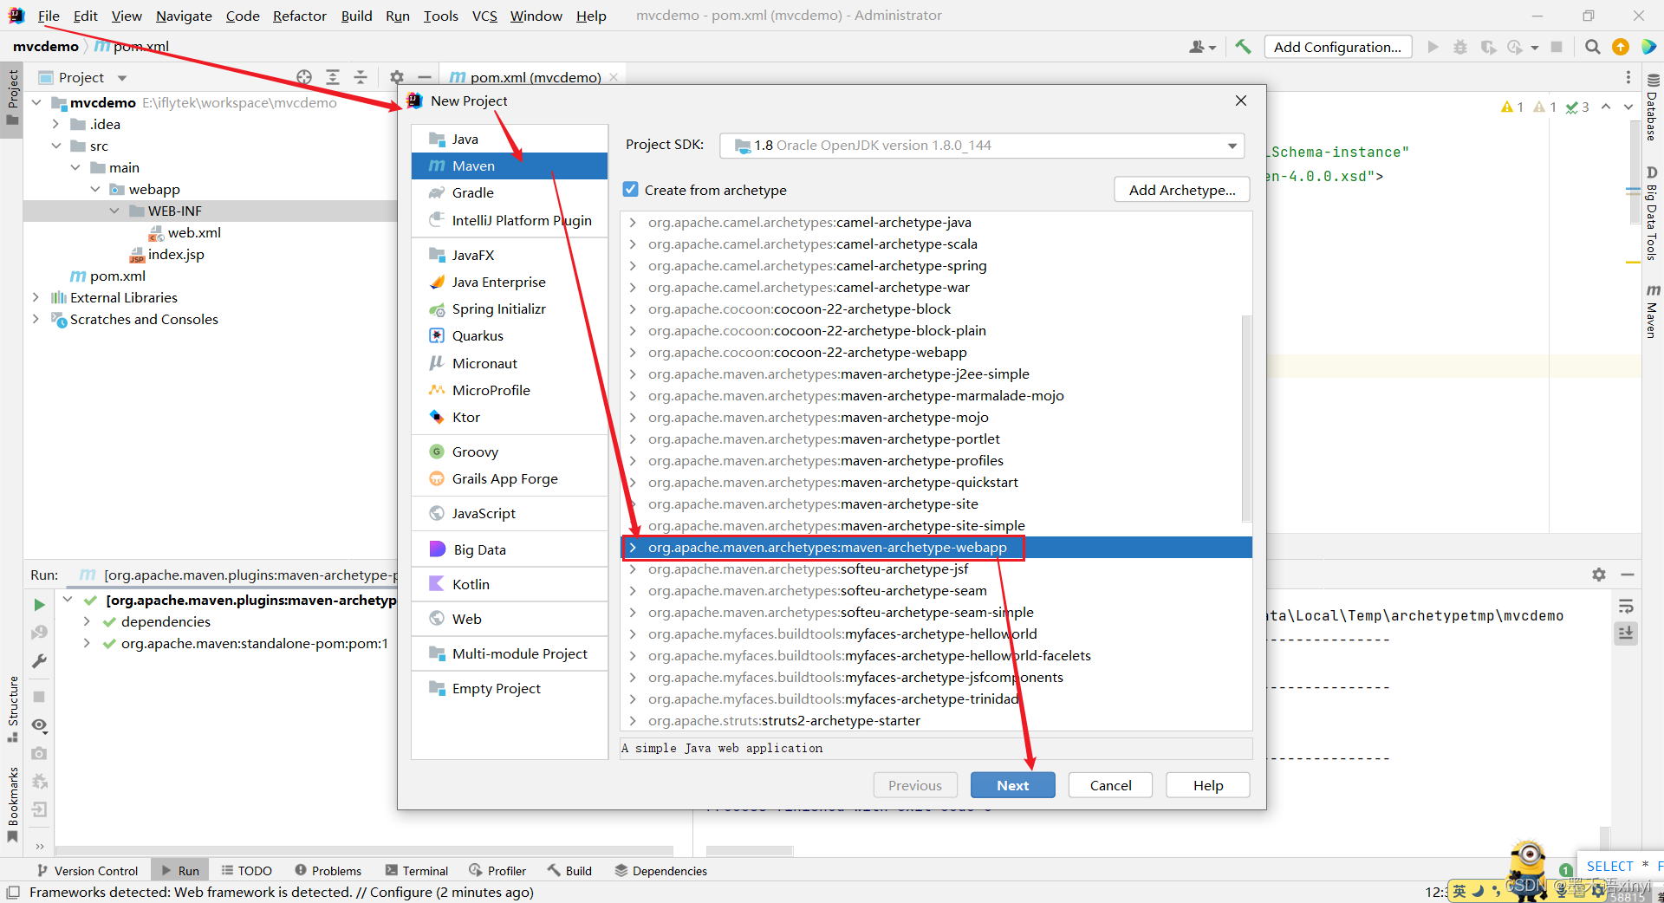Click the stop square icon in top toolbar
The image size is (1664, 903).
(1557, 47)
